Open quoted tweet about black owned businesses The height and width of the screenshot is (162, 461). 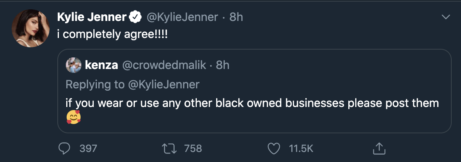tap(252, 103)
